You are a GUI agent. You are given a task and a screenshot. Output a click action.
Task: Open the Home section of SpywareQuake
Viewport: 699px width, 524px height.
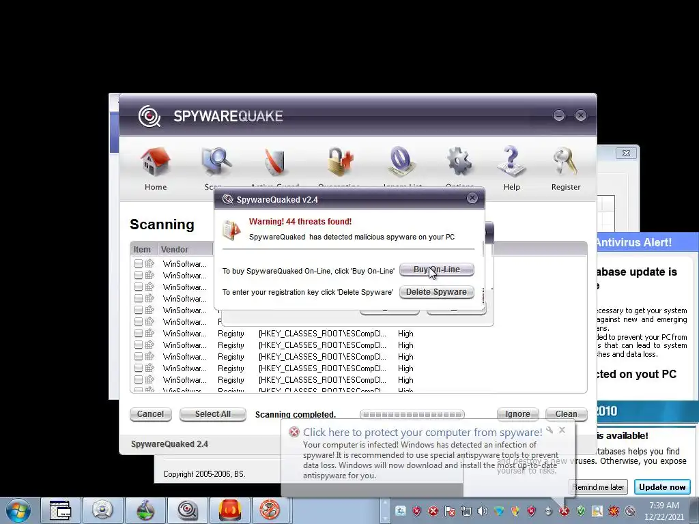click(155, 169)
